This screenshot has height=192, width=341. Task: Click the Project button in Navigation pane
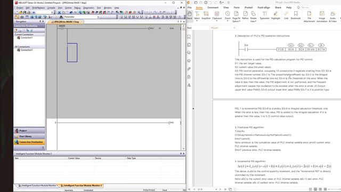[29, 131]
